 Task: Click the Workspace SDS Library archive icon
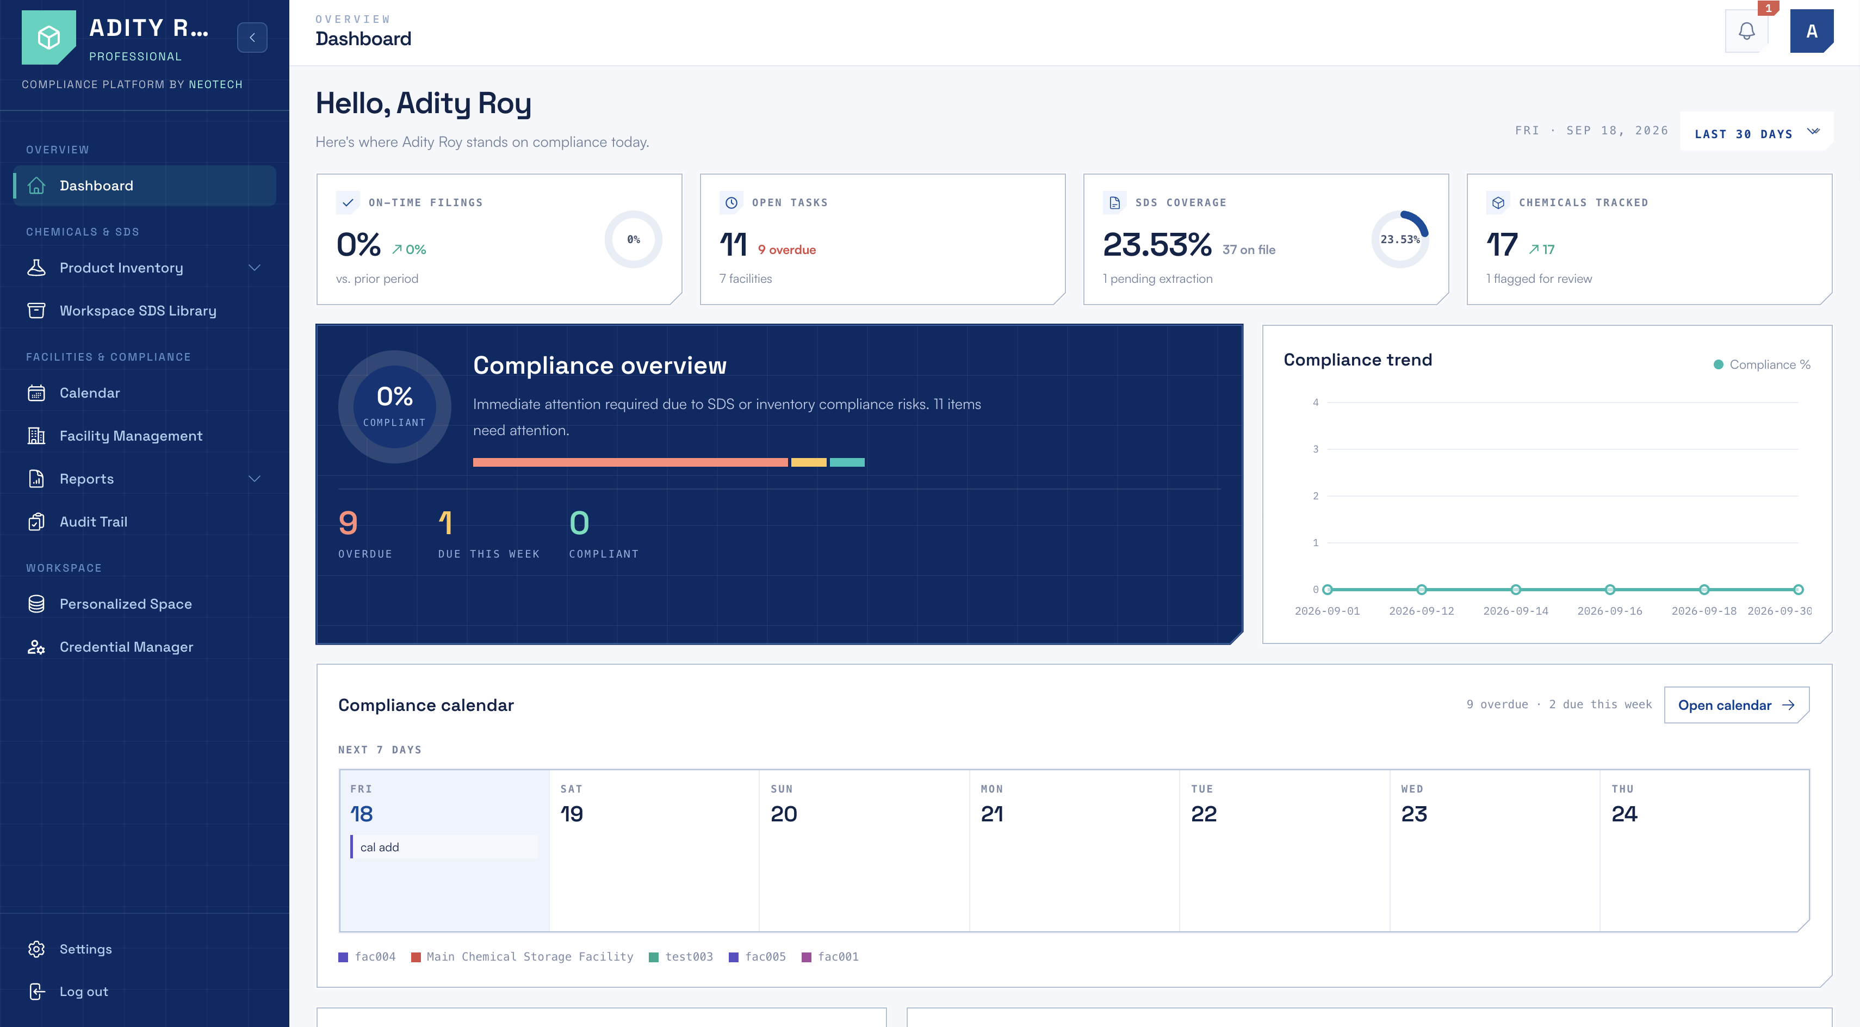tap(36, 311)
